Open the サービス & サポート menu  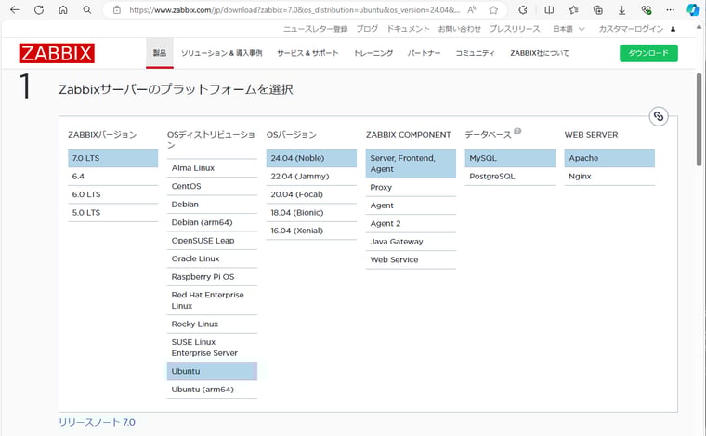307,53
